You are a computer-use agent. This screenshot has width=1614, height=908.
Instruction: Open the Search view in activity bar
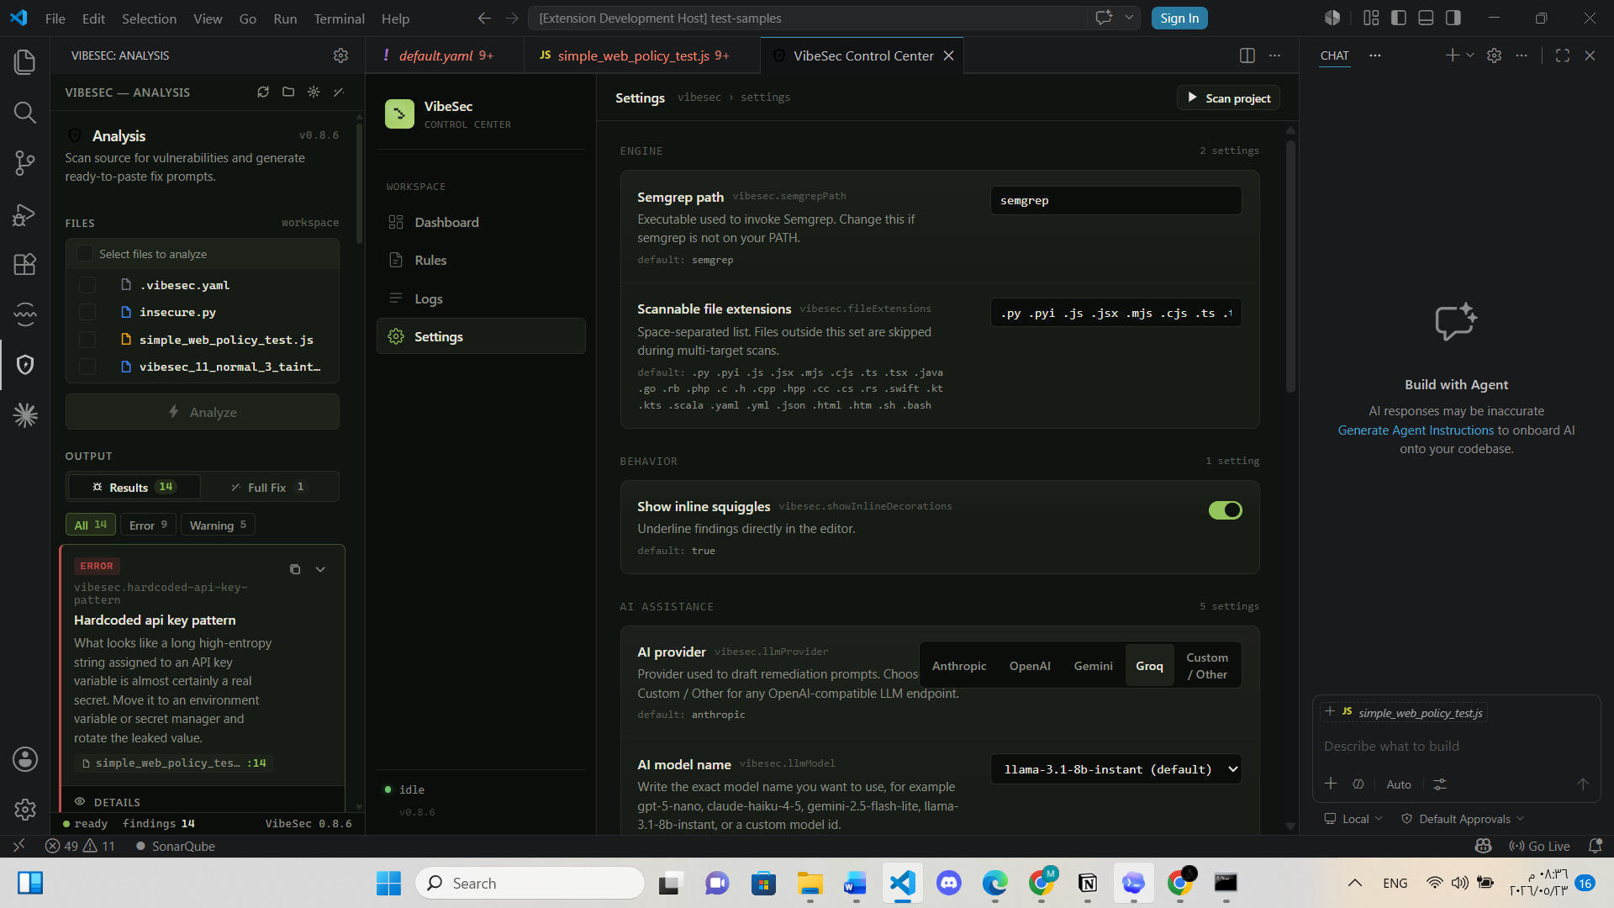pos(25,112)
